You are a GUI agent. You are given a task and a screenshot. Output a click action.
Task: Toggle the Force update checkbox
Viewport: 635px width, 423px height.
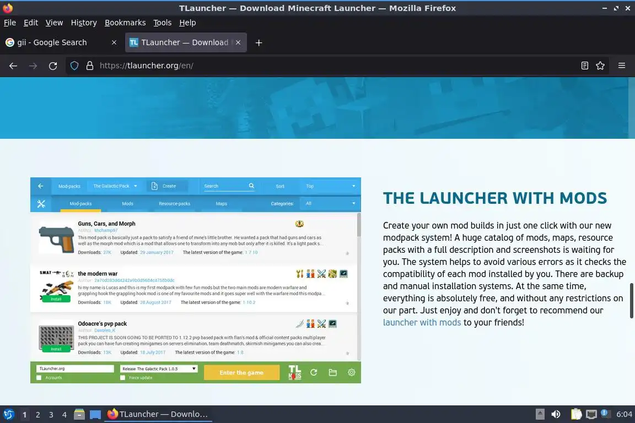pos(123,378)
